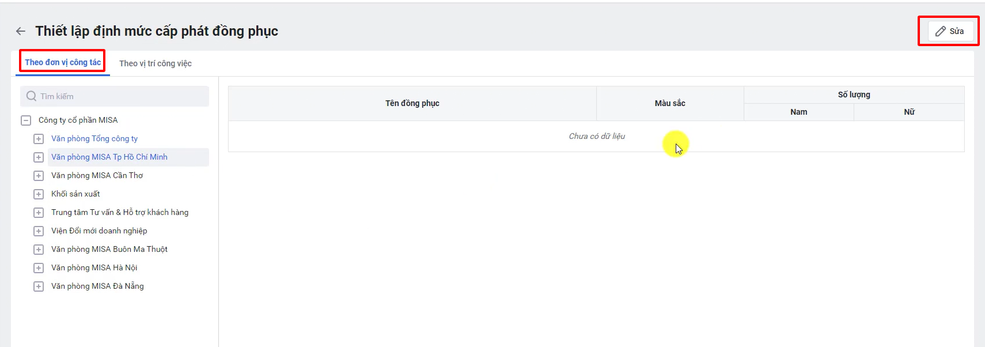This screenshot has height=347, width=985.
Task: Select Công ty cổ phần MISA root
Action: point(78,120)
